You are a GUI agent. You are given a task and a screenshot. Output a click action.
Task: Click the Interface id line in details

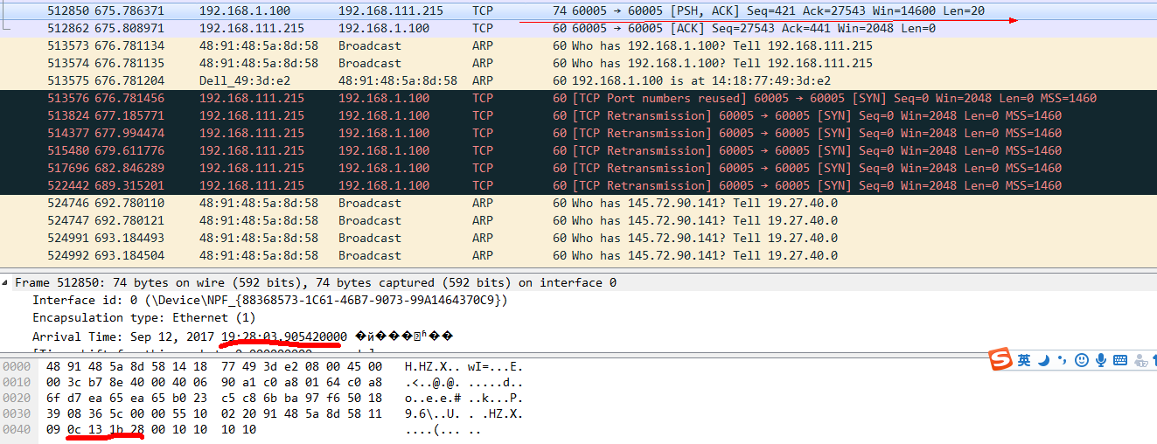270,300
